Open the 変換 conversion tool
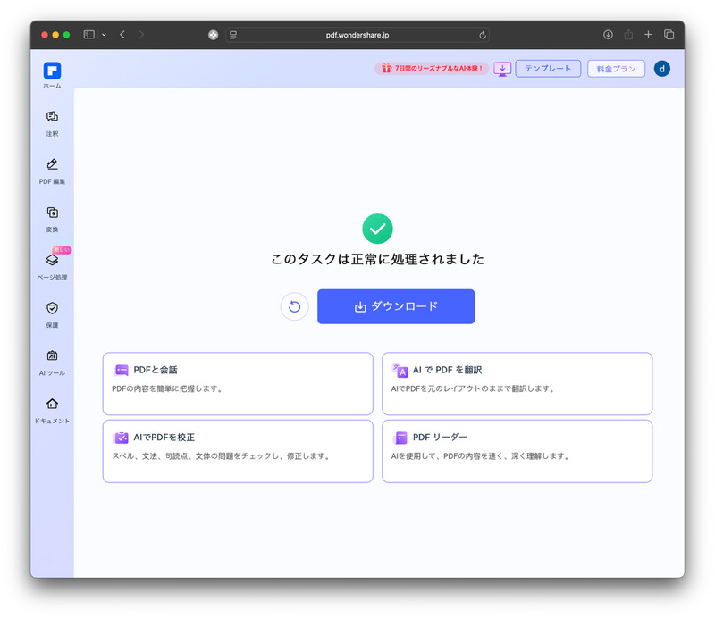 [52, 220]
